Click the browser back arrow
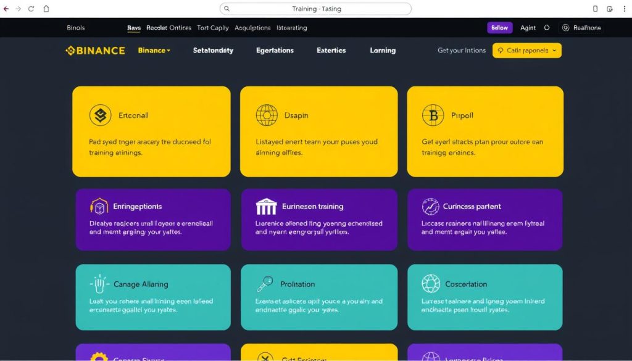 (6, 9)
